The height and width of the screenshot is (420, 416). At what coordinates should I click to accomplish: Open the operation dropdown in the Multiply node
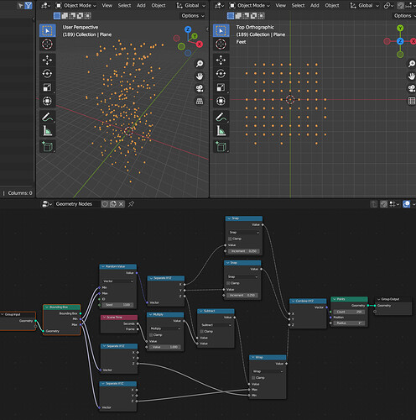pos(165,328)
